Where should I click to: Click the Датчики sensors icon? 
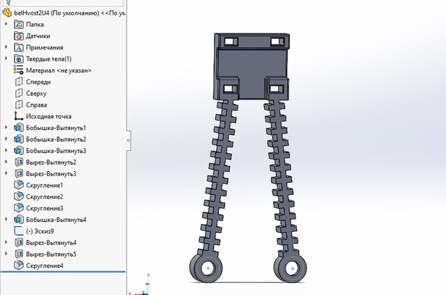point(19,36)
